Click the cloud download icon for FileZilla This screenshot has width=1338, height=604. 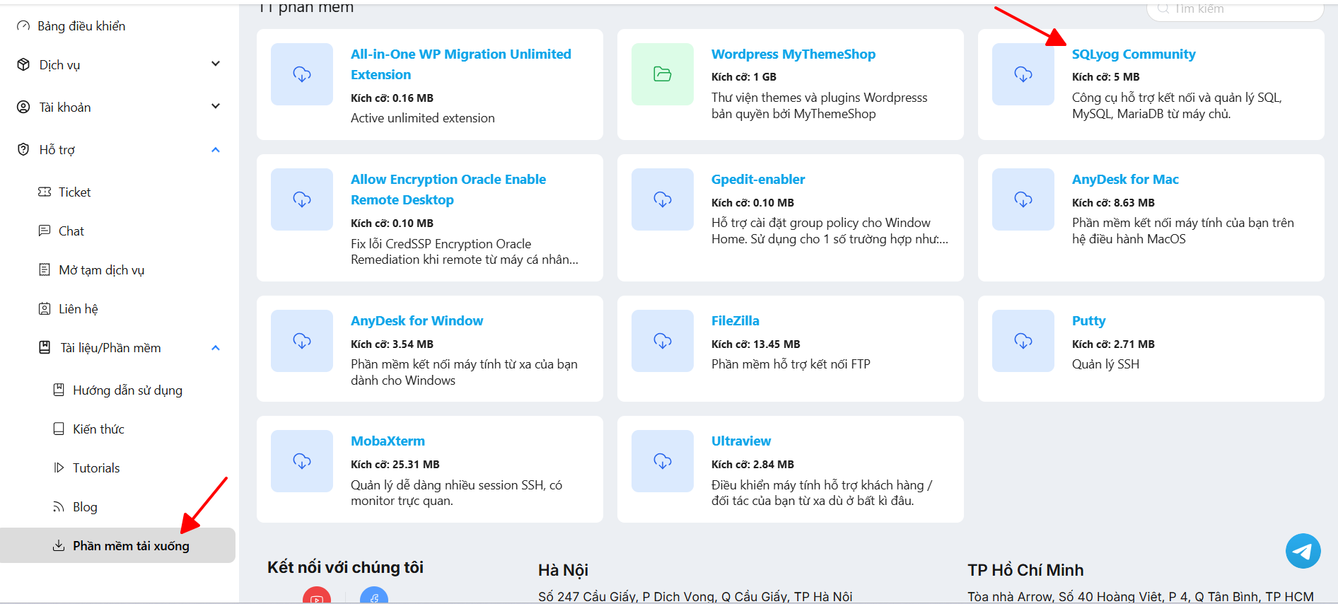(x=663, y=341)
